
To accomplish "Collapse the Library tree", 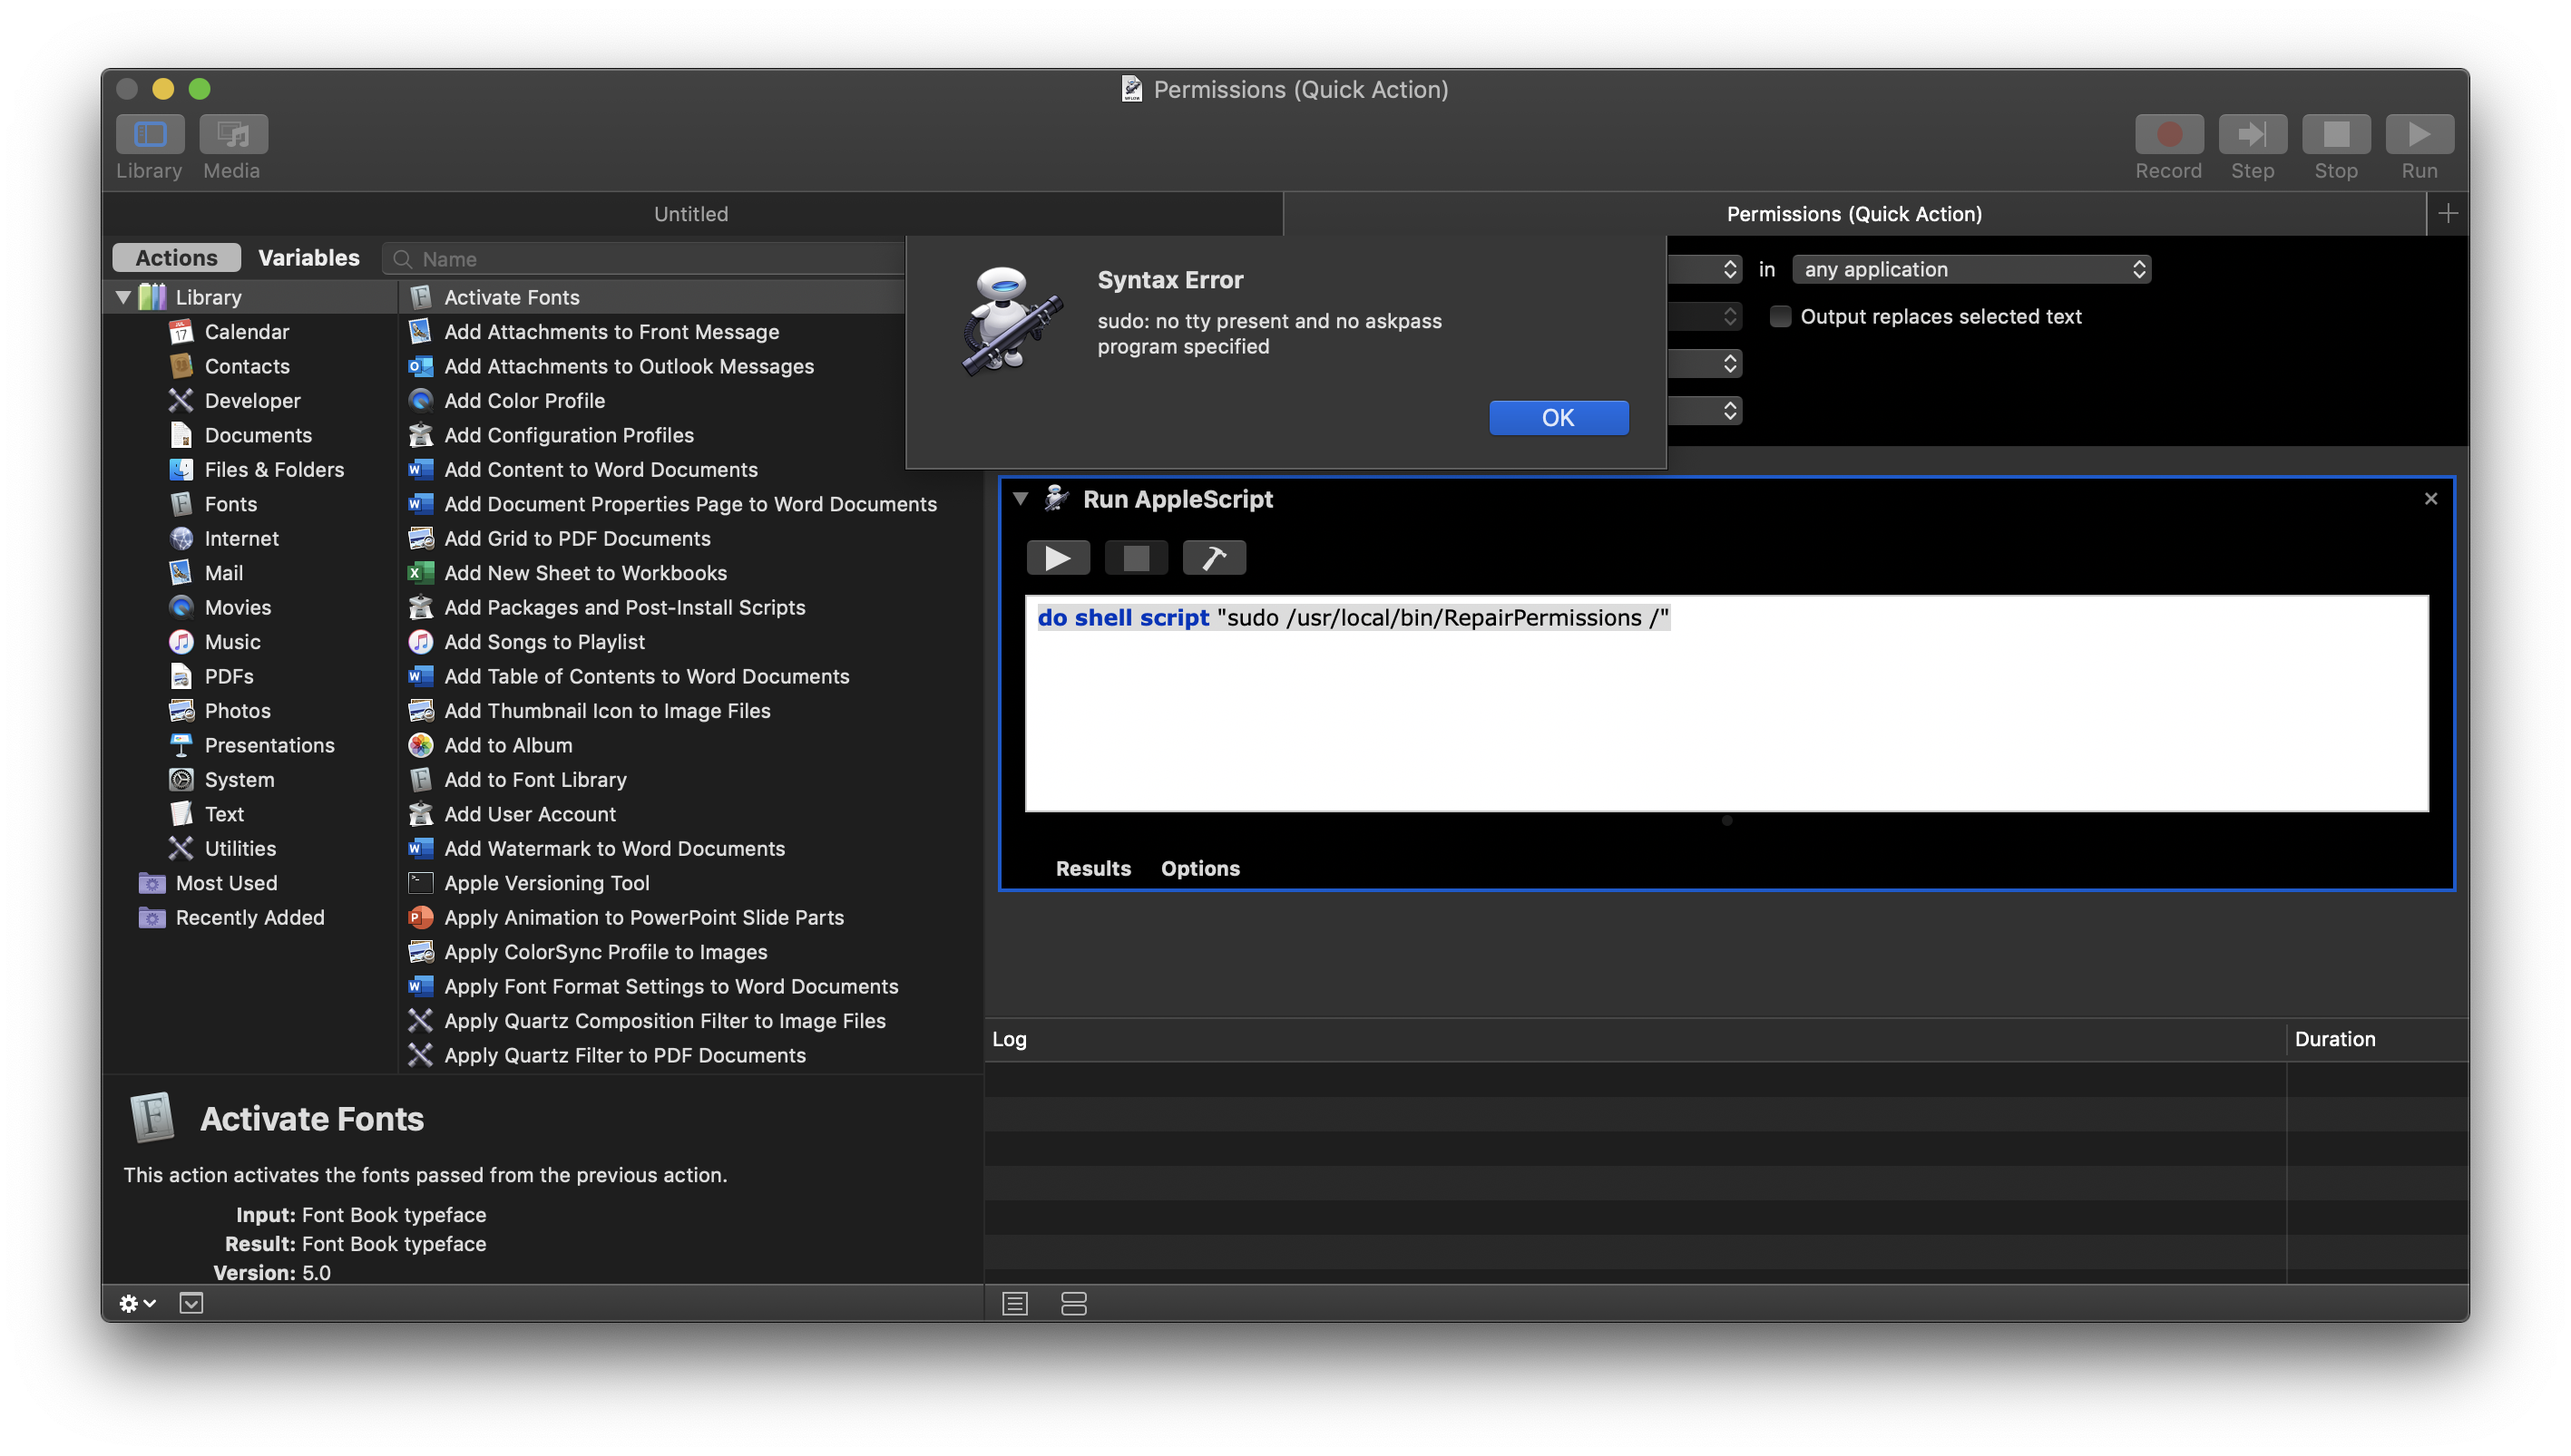I will (x=123, y=297).
